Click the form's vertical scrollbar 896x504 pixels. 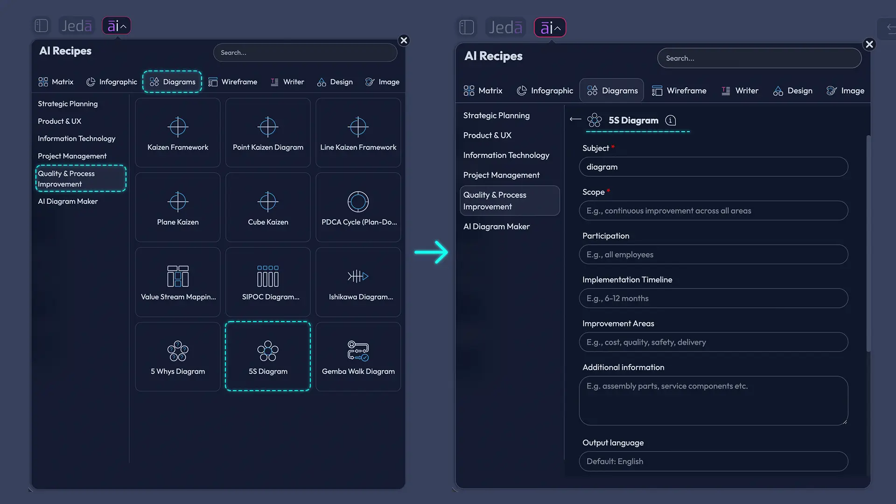pos(868,243)
